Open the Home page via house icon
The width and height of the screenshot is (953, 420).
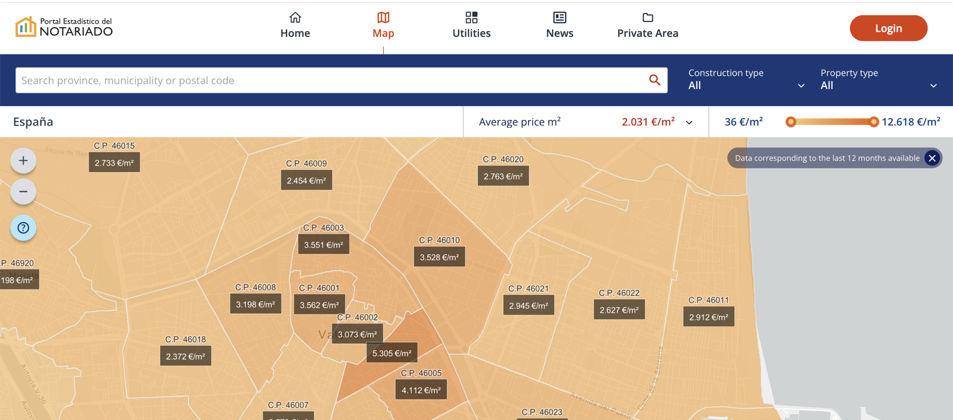[x=295, y=17]
